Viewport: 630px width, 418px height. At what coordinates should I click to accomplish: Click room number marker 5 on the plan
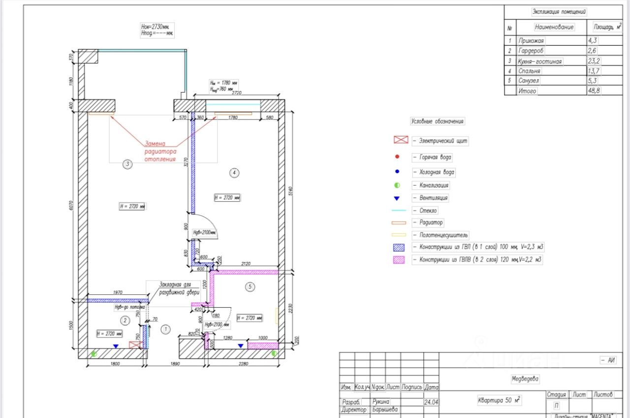point(250,286)
